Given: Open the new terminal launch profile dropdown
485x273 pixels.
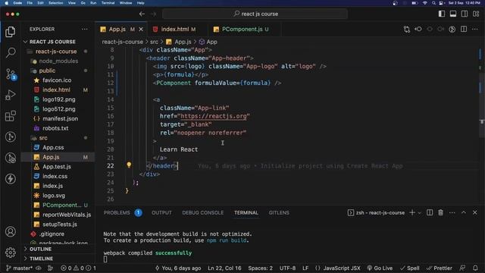Looking at the screenshot, I should 419,213.
